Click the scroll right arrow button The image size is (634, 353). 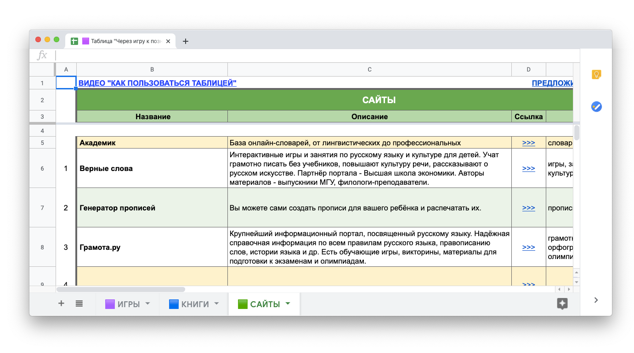[x=569, y=289]
